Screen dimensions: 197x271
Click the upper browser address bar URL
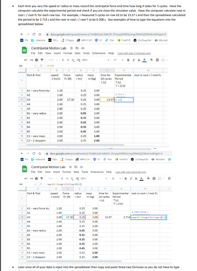pyautogui.click(x=108, y=34)
